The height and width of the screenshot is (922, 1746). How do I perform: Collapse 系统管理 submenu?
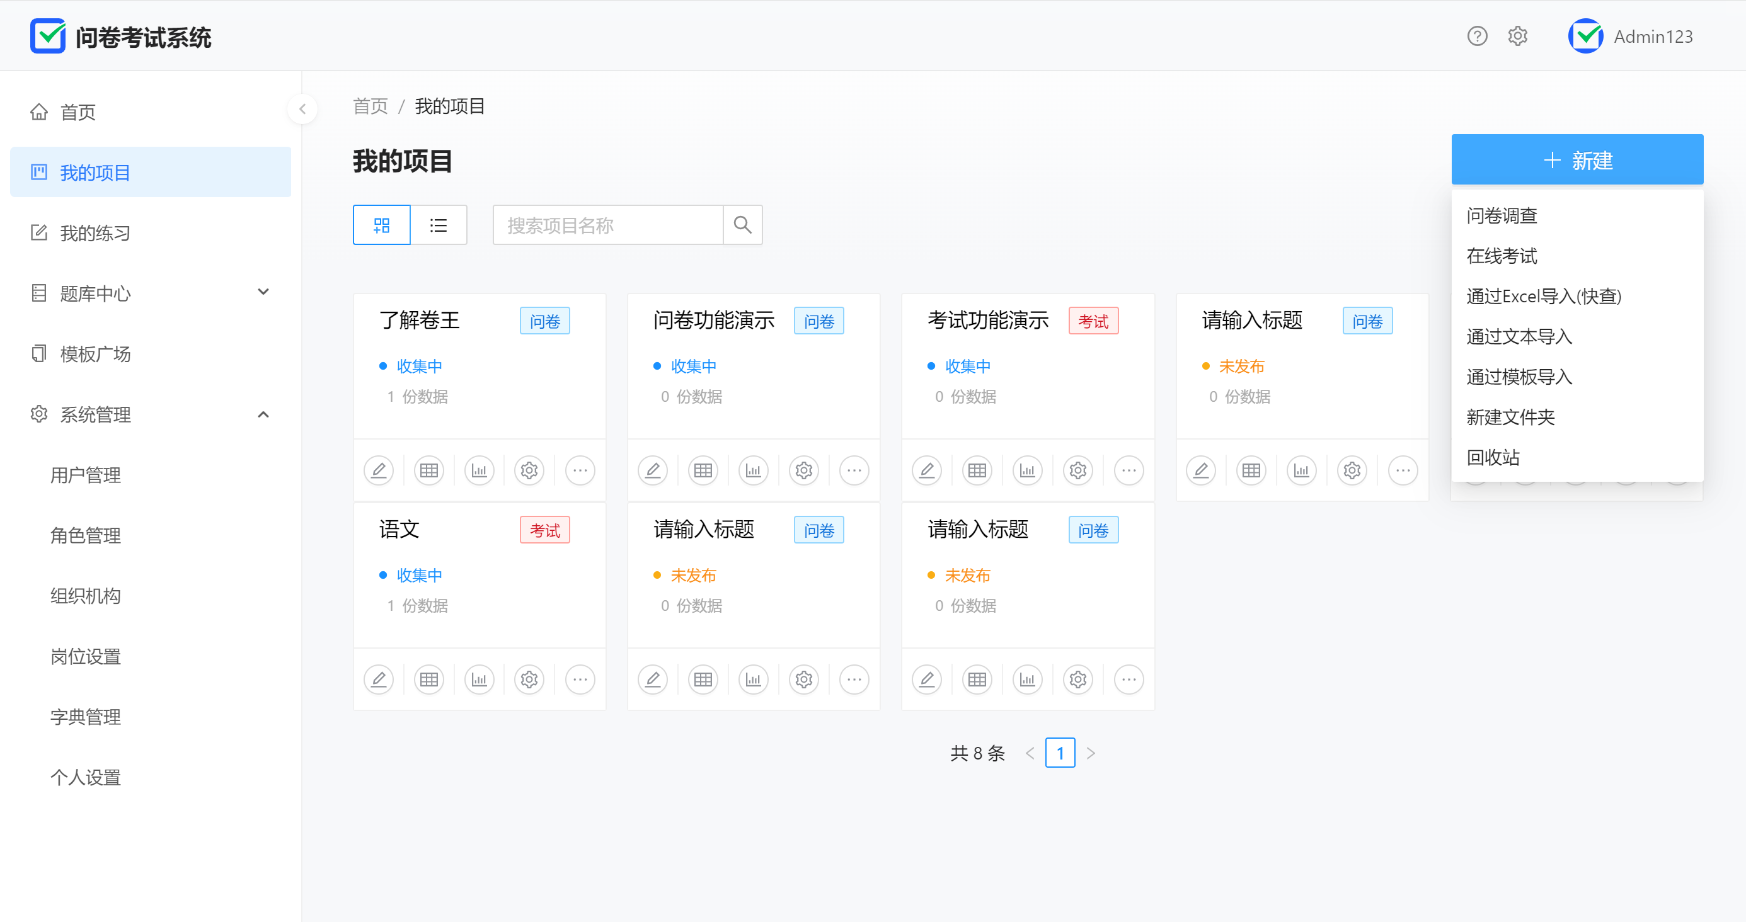pos(263,414)
